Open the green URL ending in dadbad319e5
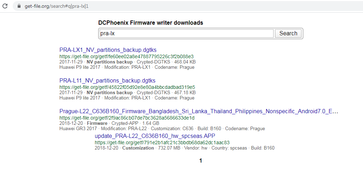 tap(127, 87)
